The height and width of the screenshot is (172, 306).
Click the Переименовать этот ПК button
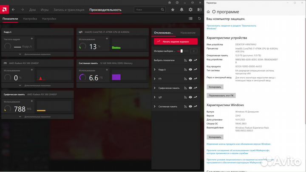coord(221,96)
